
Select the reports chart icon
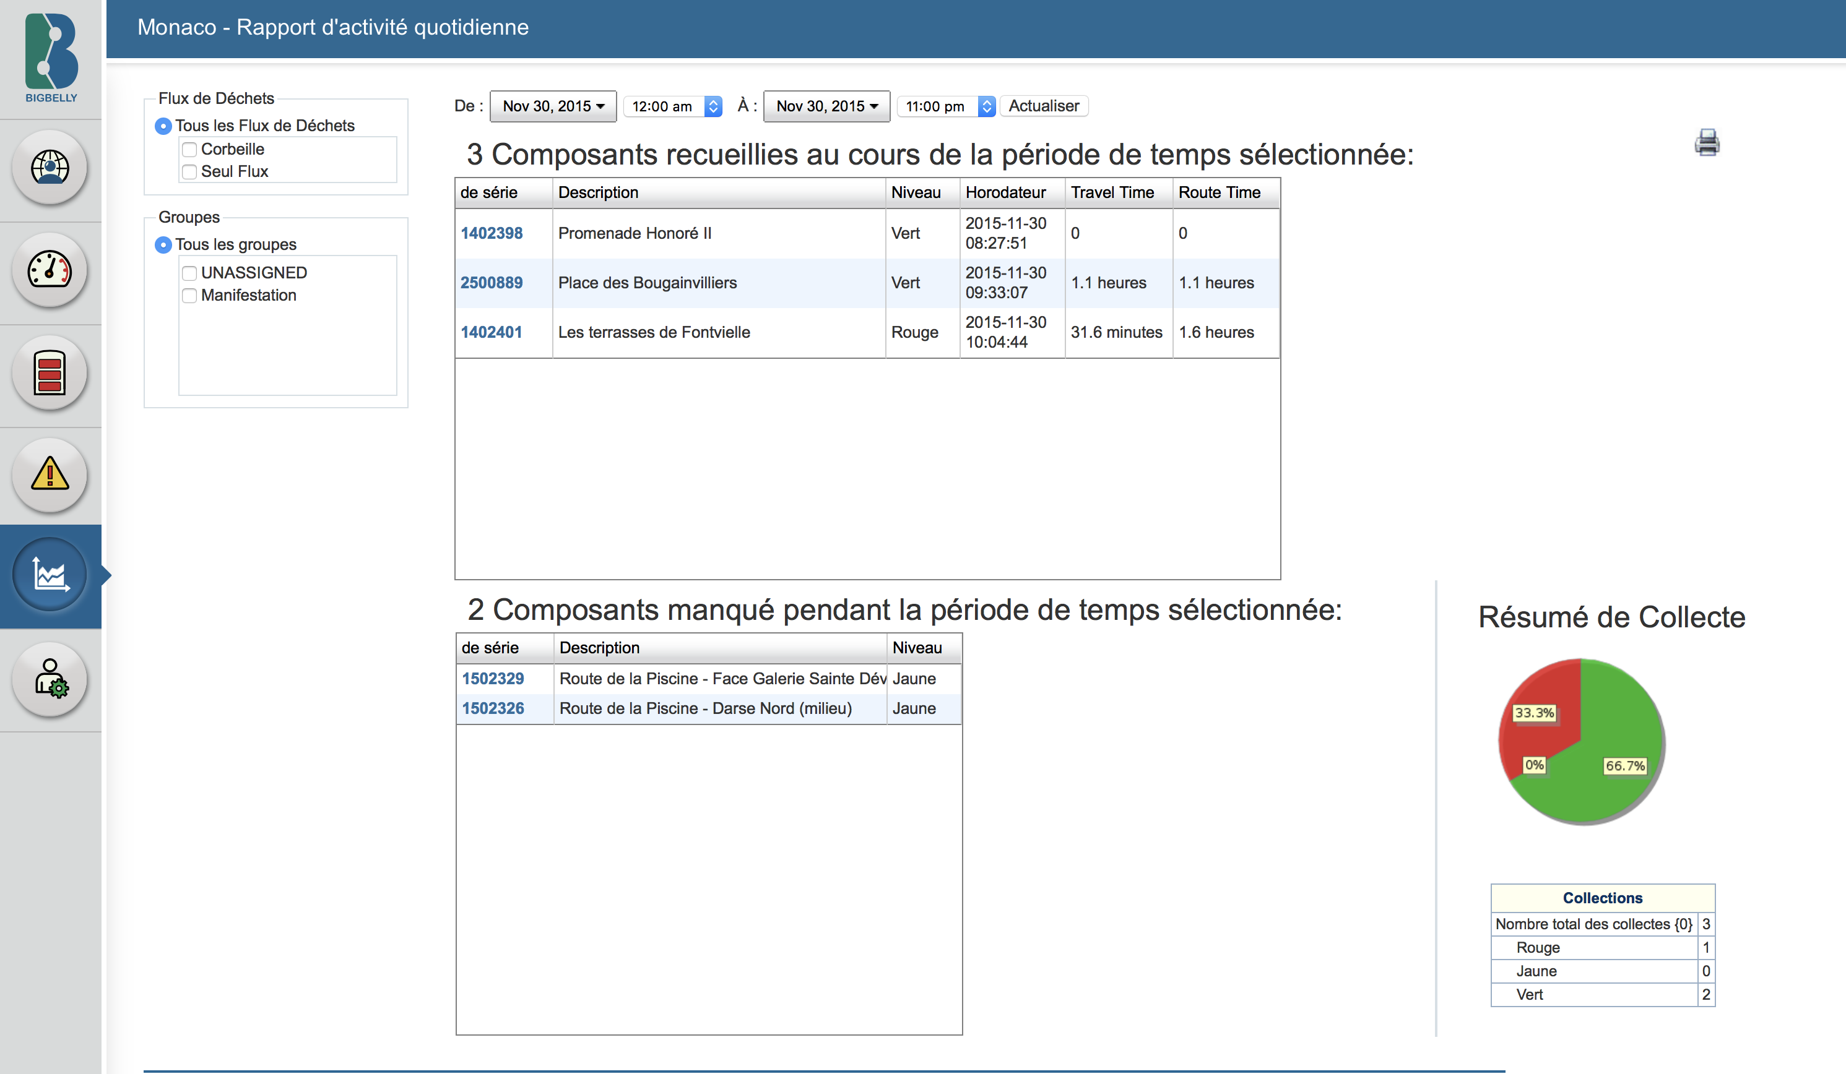tap(50, 575)
